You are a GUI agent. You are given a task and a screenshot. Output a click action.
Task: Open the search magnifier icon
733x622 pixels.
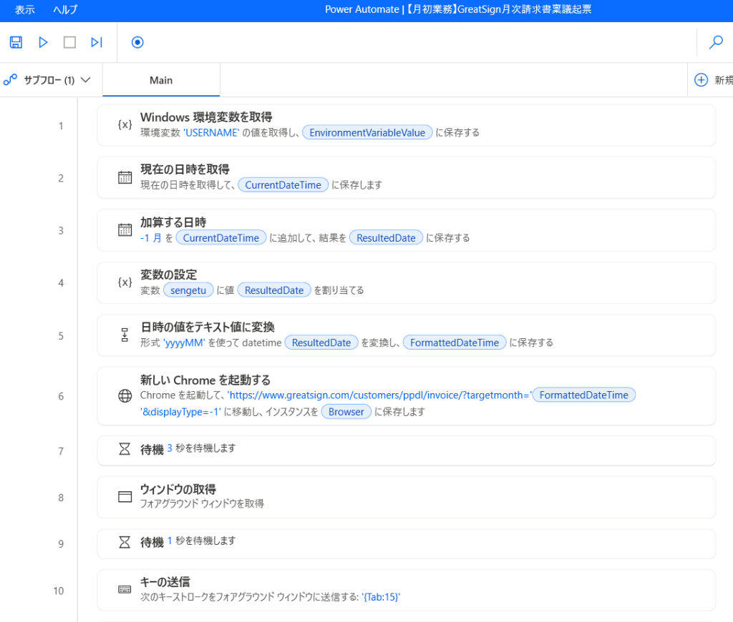tap(715, 43)
